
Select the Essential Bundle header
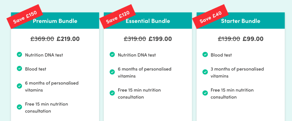point(148,21)
